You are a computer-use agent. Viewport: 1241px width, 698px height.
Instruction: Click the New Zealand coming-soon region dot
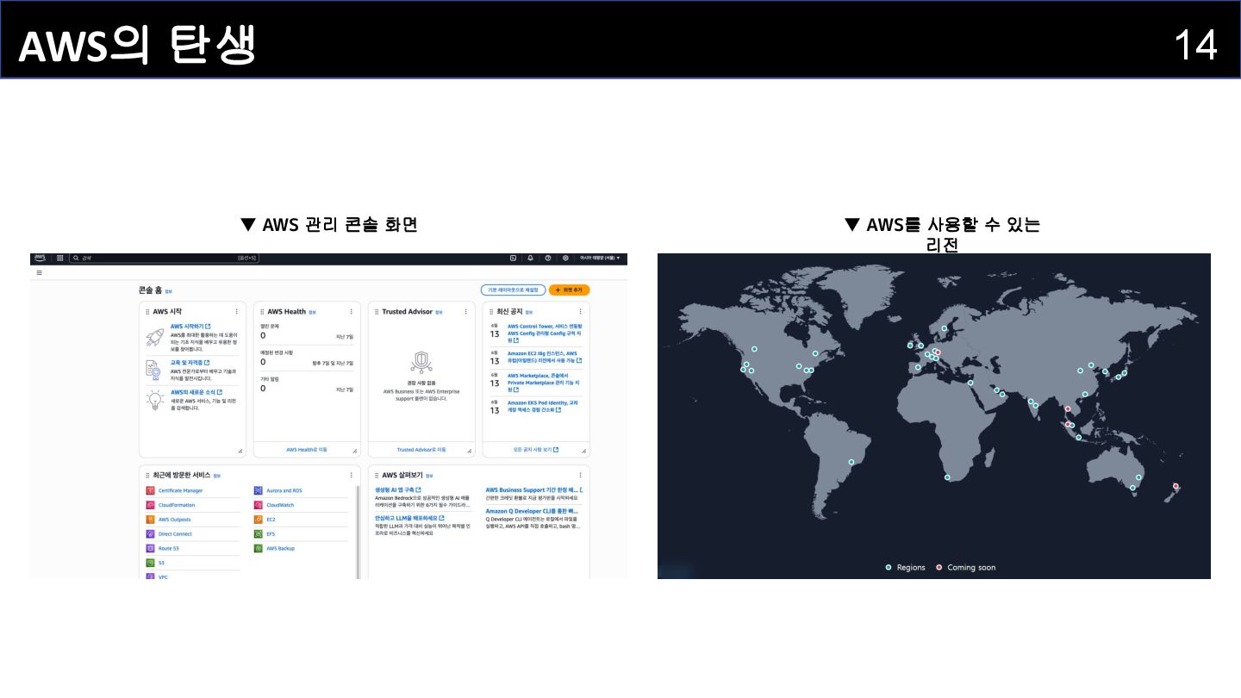coord(1176,487)
